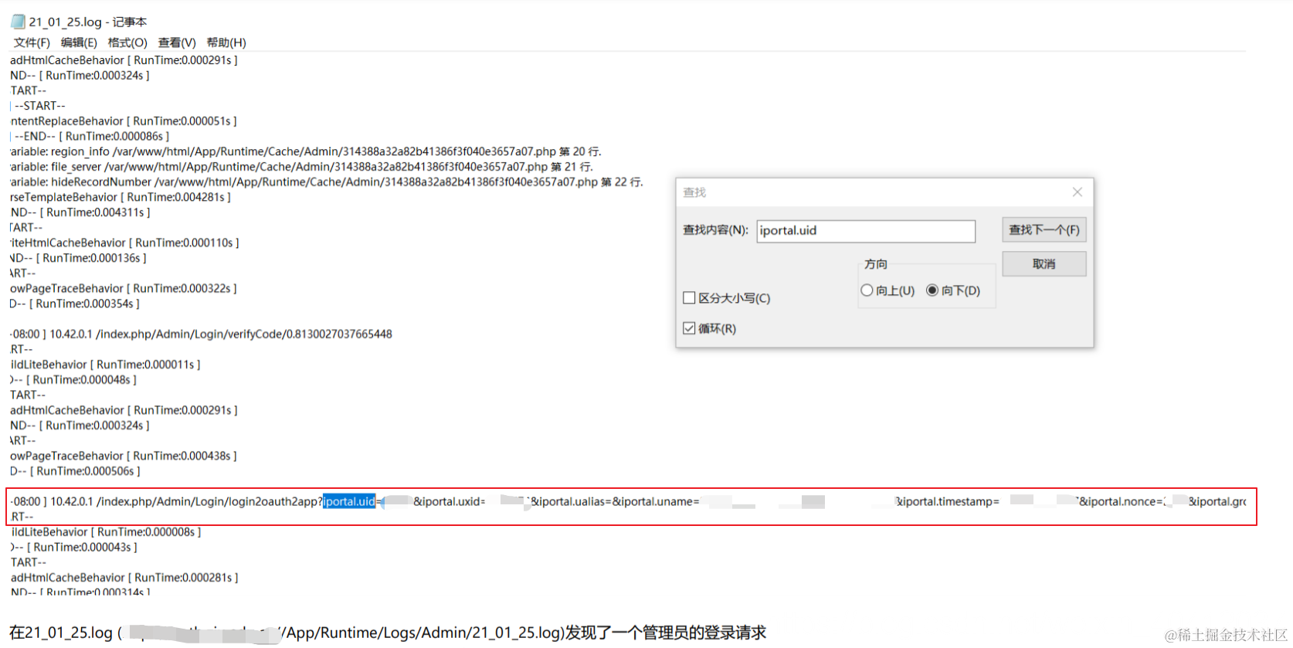Click the 查找 dialog title bar text
Image resolution: width=1293 pixels, height=648 pixels.
point(694,192)
